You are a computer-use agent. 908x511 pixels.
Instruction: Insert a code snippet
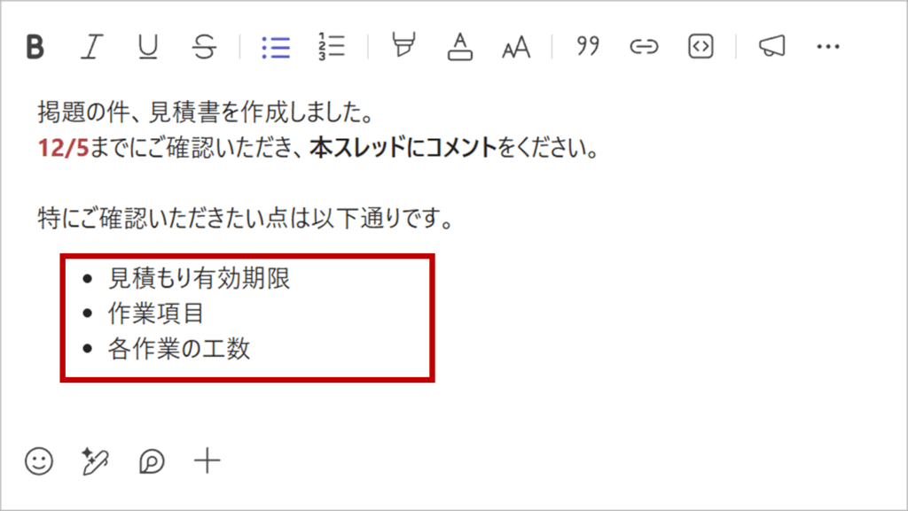[701, 47]
